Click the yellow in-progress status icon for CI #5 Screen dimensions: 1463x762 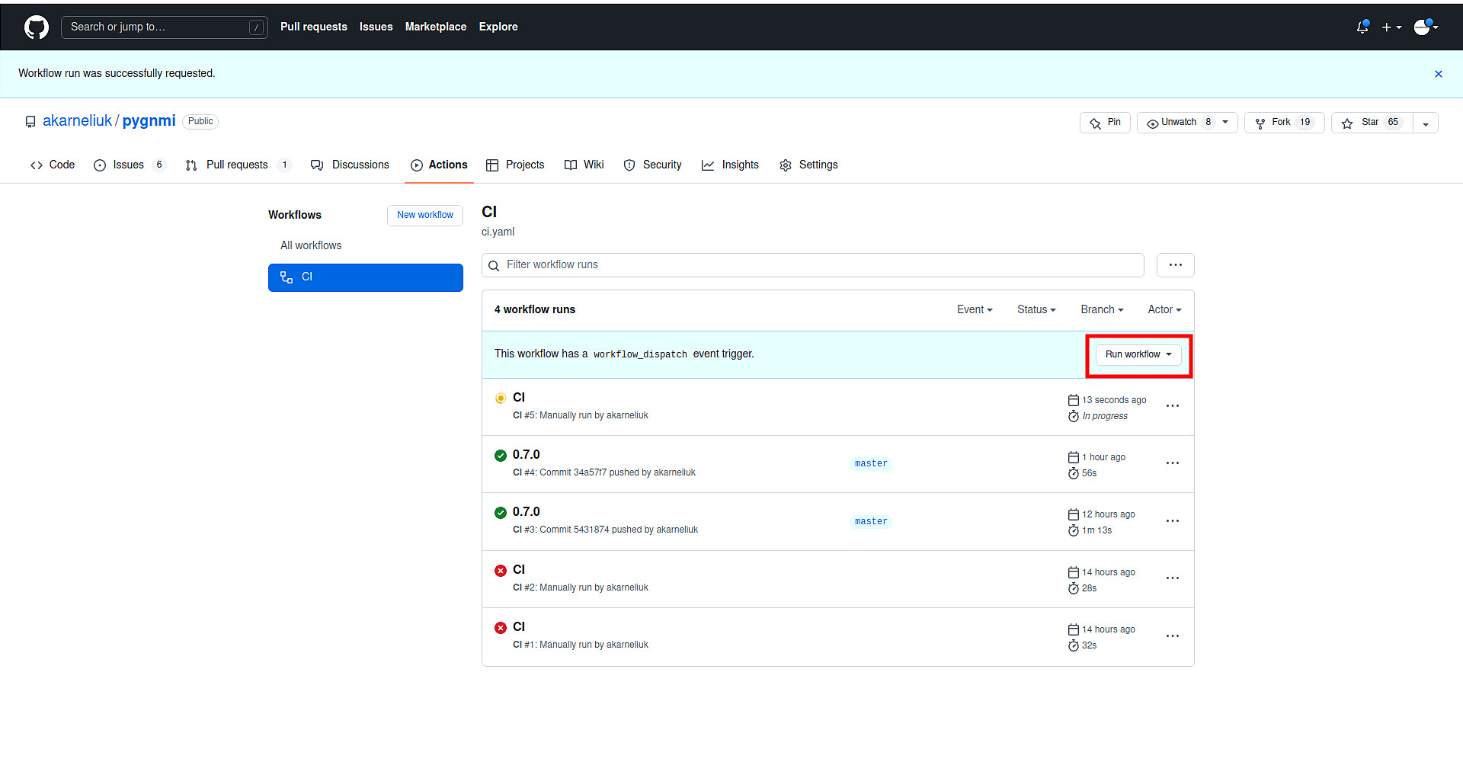tap(501, 398)
